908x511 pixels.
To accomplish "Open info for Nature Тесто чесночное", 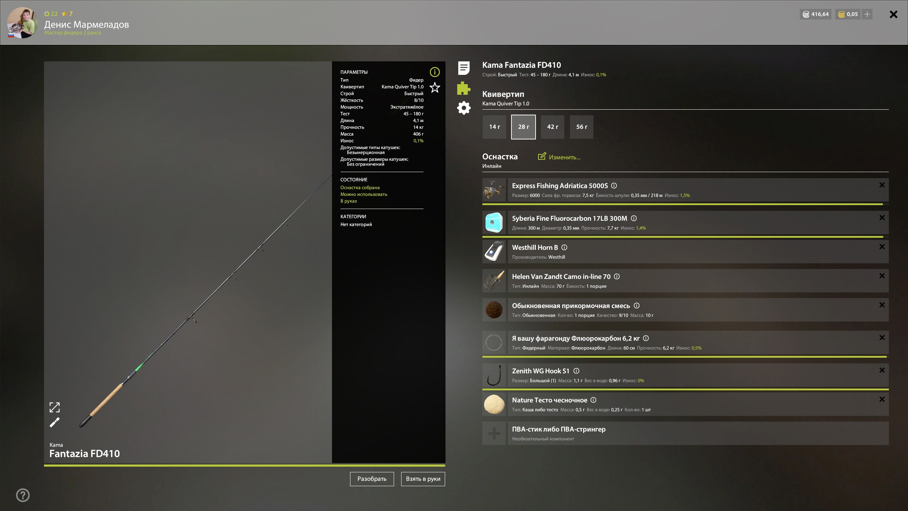I will (x=593, y=400).
